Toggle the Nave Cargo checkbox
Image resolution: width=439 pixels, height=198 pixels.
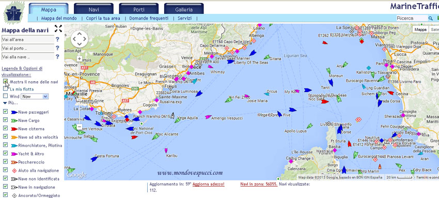click(x=5, y=120)
